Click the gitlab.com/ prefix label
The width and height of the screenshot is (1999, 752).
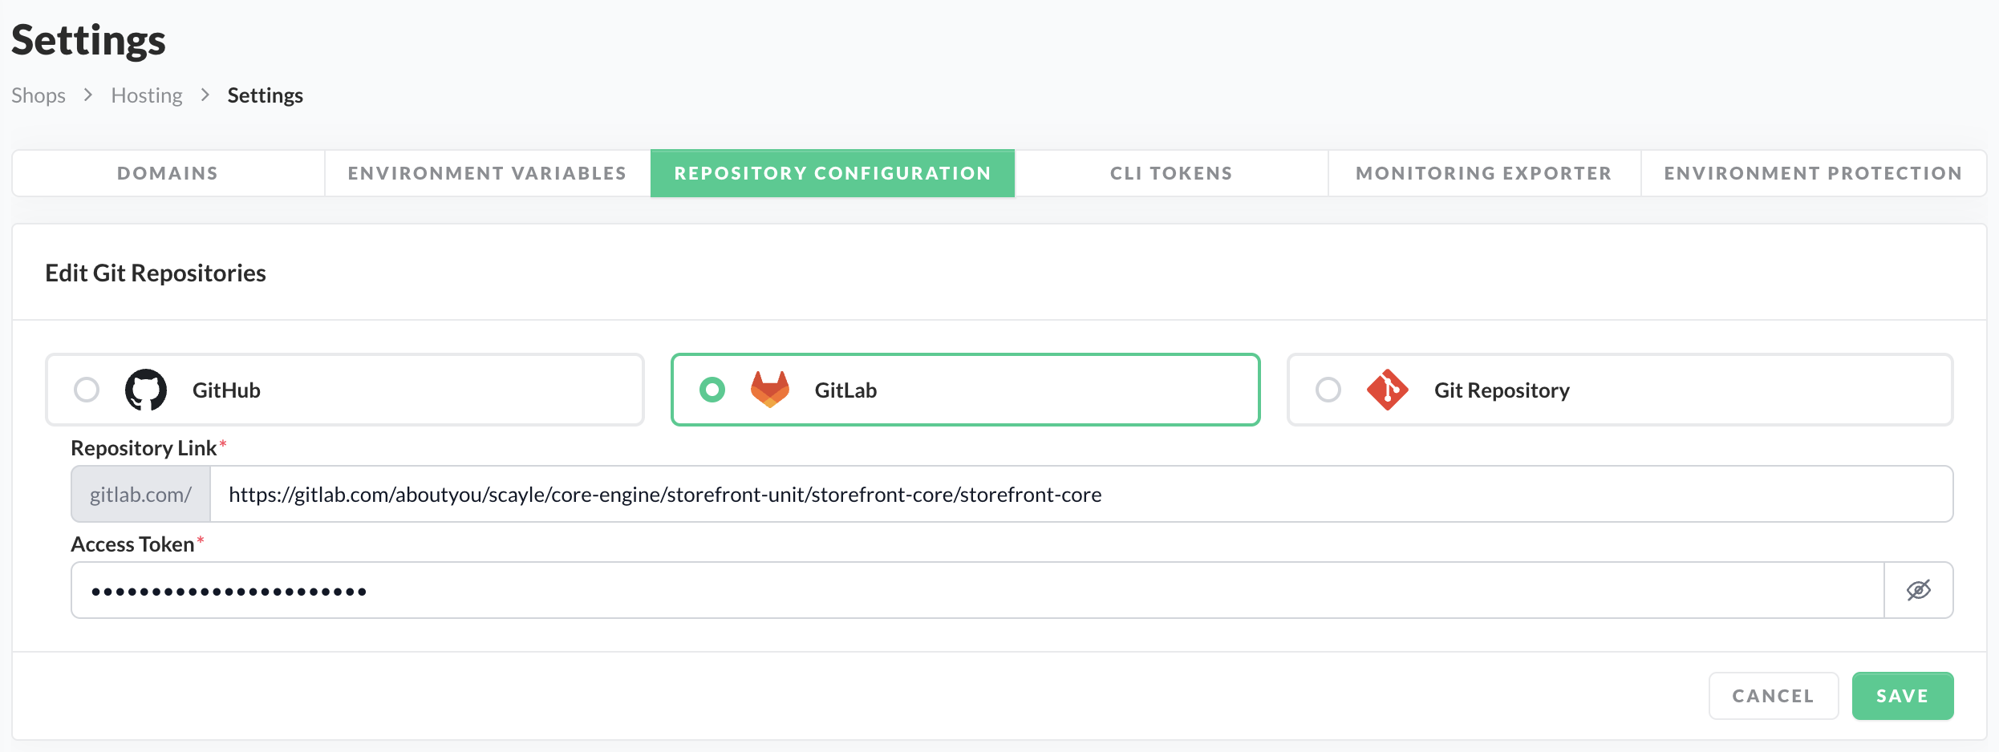click(141, 495)
